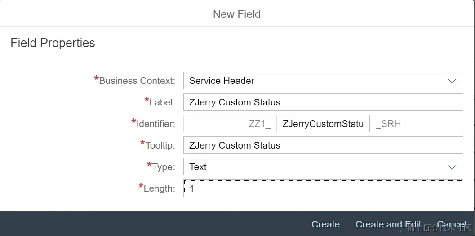The width and height of the screenshot is (475, 236).
Task: Click into the Length input field
Action: (323, 188)
